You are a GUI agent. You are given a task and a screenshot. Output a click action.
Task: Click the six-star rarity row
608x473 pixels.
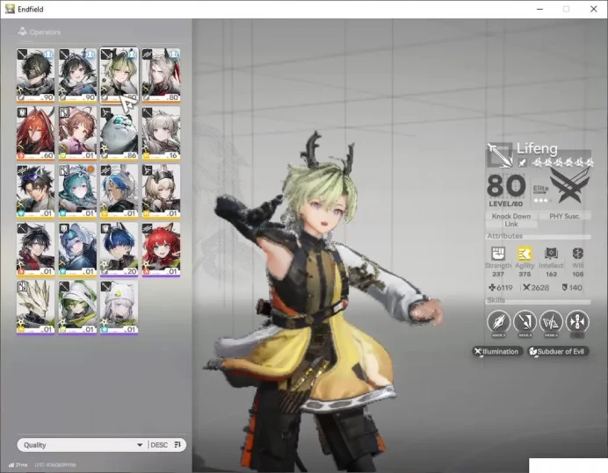pos(563,162)
